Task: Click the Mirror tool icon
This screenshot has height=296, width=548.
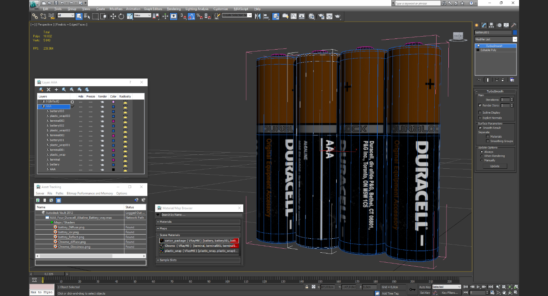Action: pos(258,16)
